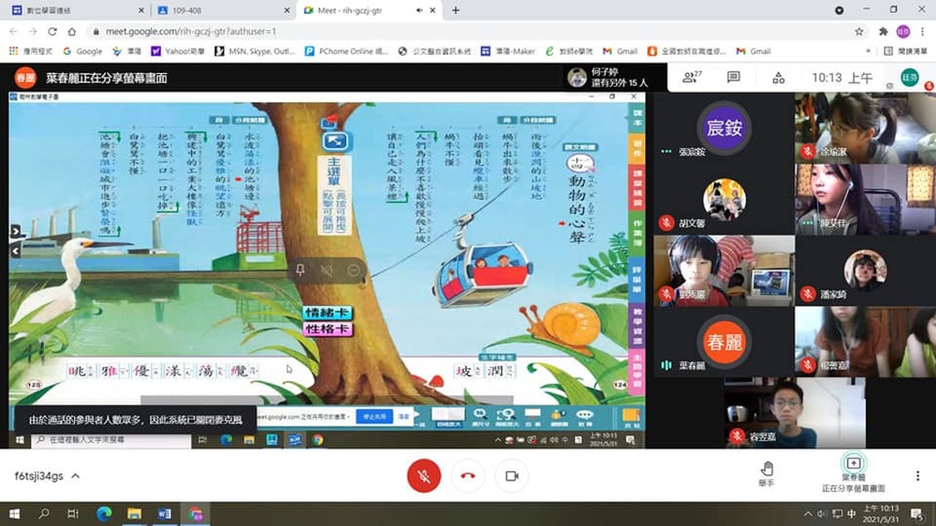
Task: Switch to the 數位學習連結 browser tab
Action: (78, 10)
